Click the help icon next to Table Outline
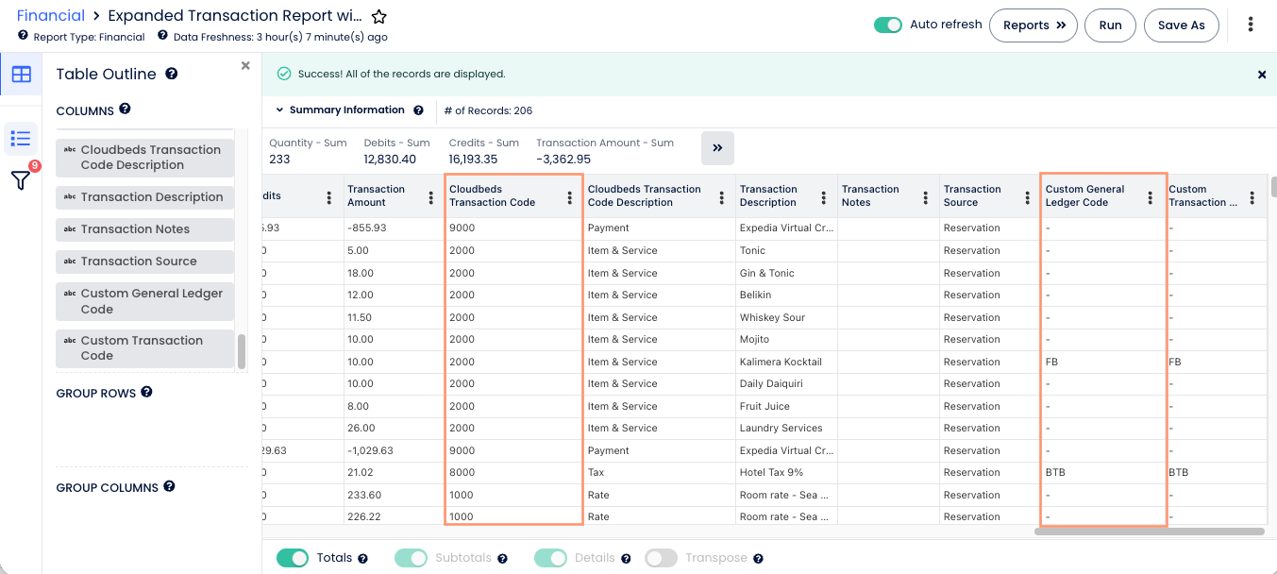Viewport: 1277px width, 574px height. pyautogui.click(x=172, y=74)
